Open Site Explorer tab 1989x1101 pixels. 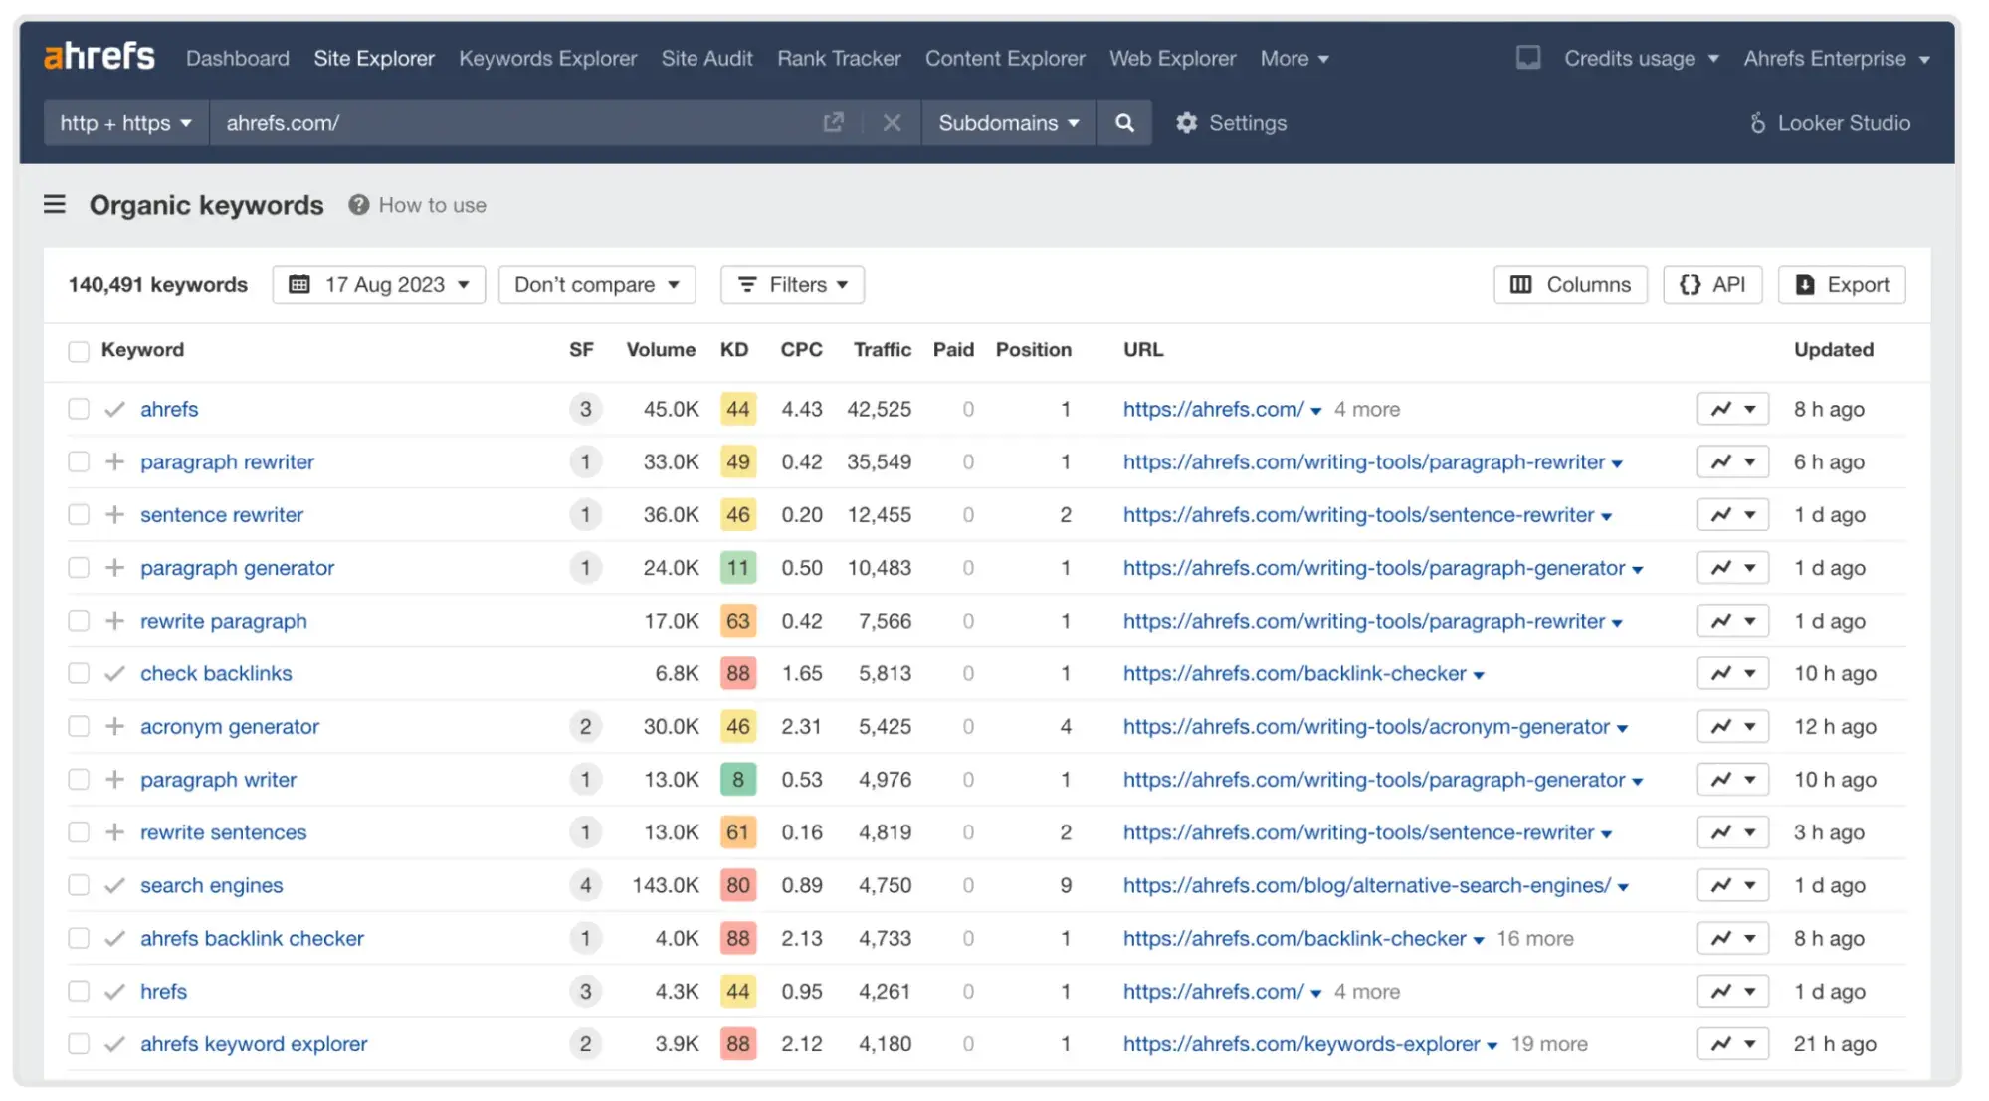[x=374, y=58]
